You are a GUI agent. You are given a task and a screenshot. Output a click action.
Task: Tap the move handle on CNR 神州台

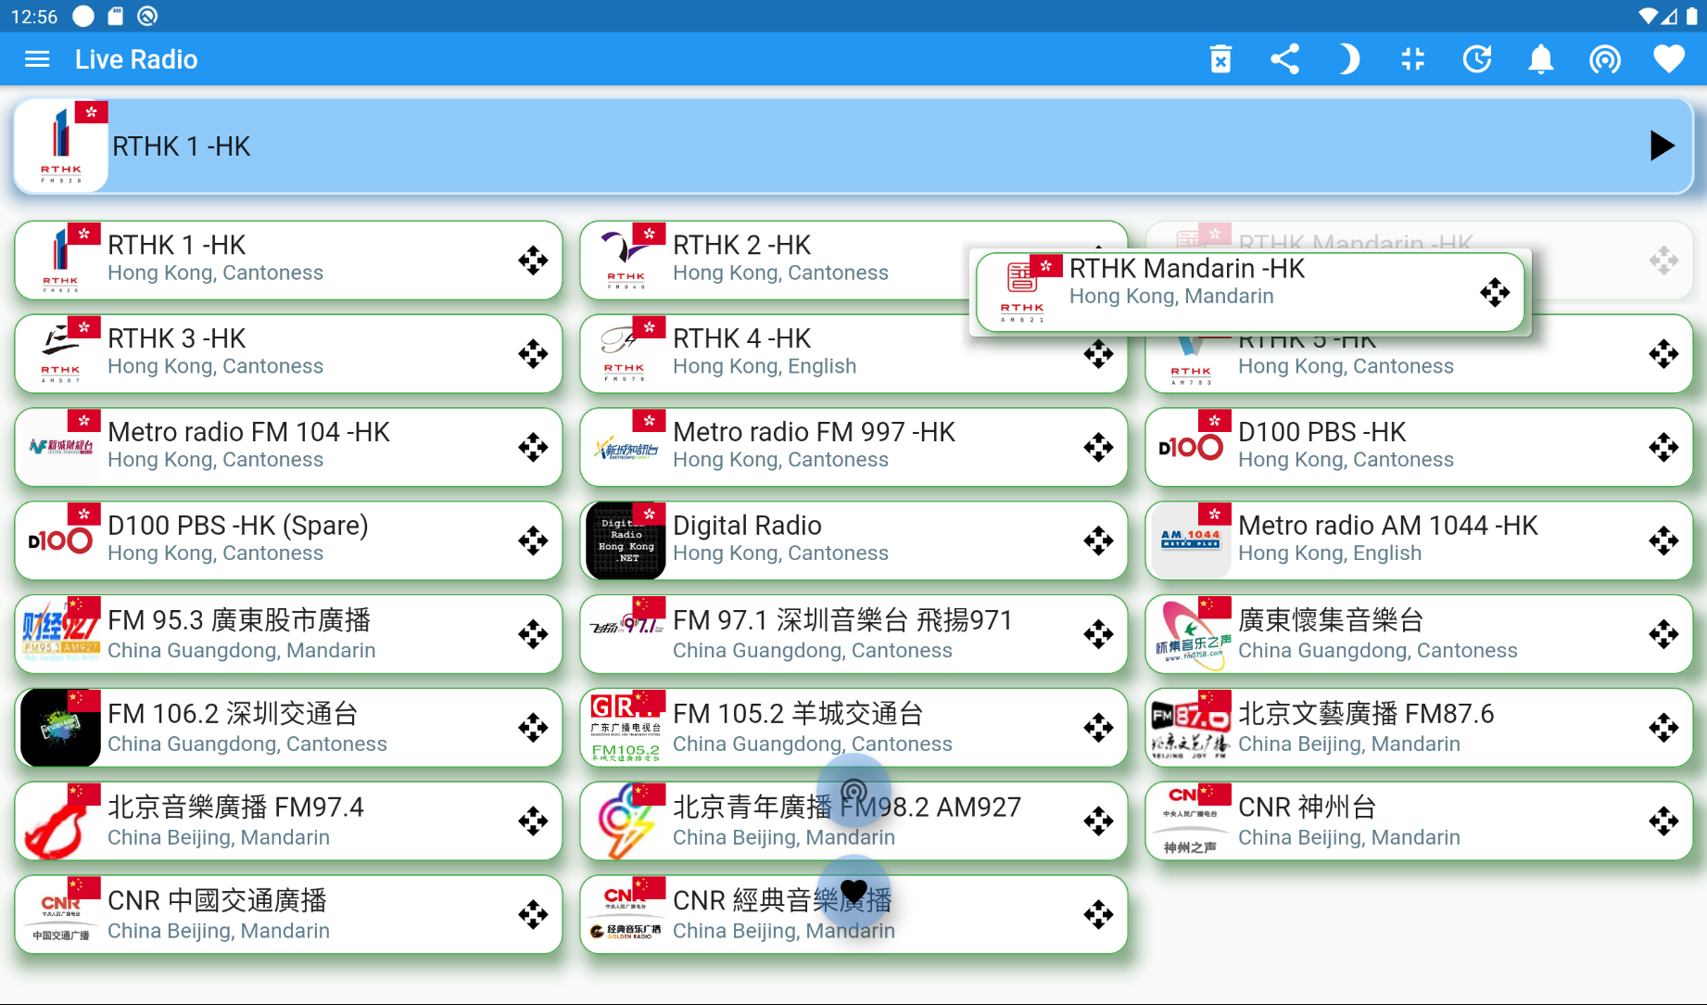1663,821
